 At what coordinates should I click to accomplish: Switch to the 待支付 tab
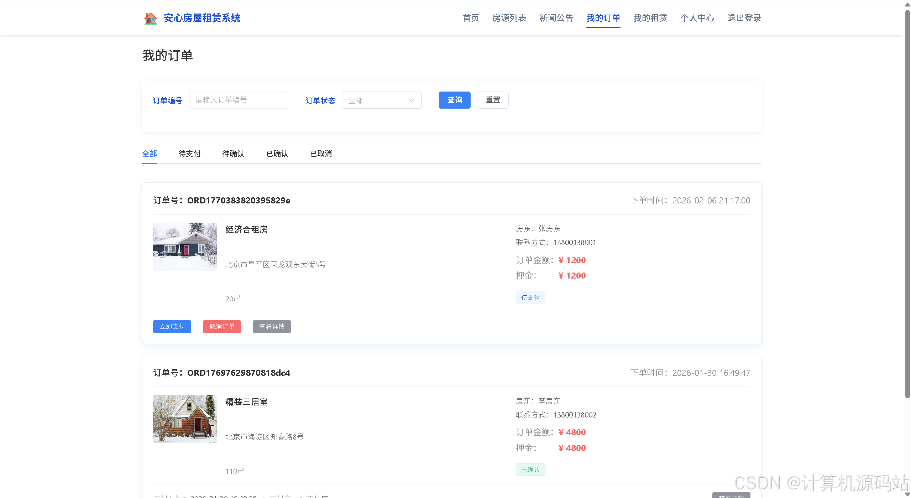pos(189,154)
